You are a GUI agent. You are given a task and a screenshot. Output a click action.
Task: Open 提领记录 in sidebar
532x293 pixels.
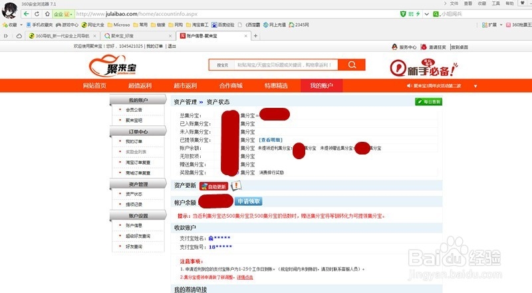point(134,204)
